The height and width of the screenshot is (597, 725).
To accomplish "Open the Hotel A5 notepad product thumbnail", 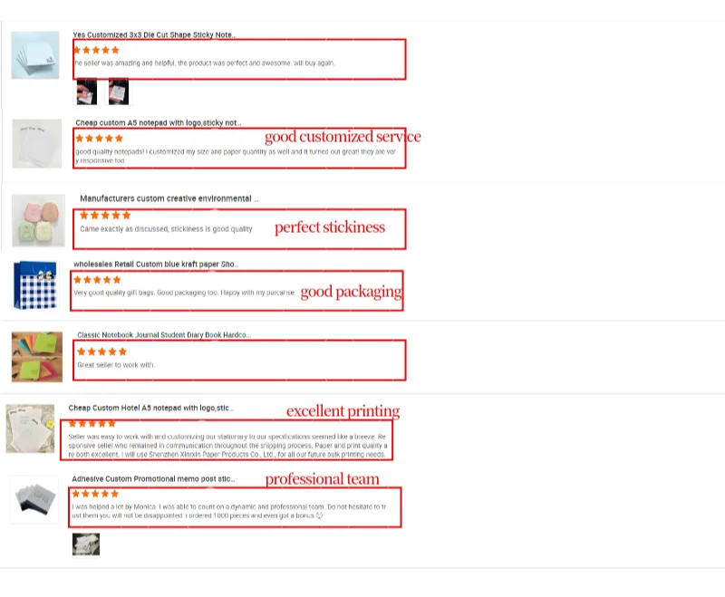I will coord(30,428).
